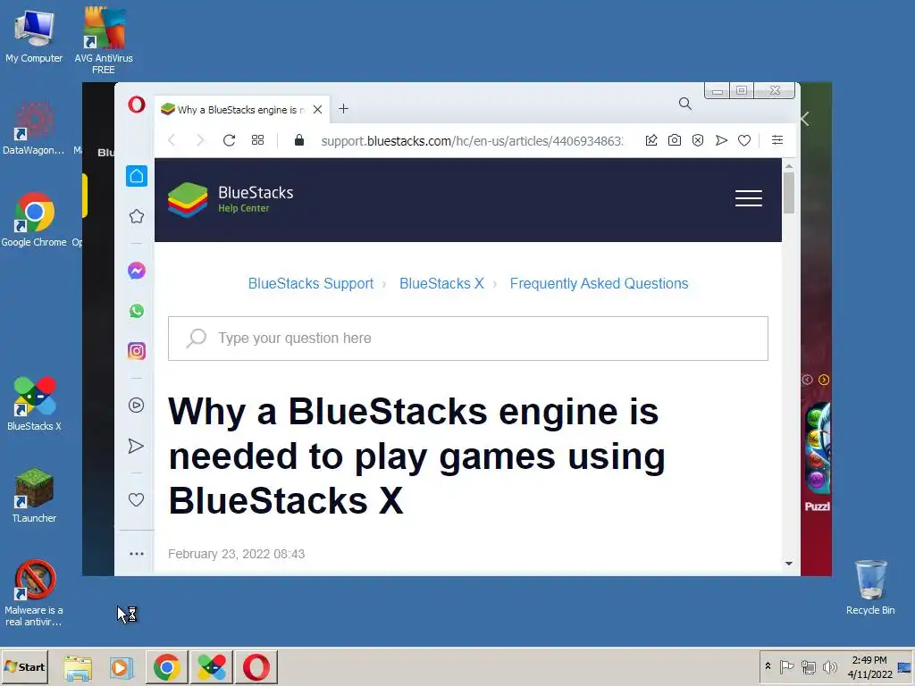Open the Frequently Asked Questions breadcrumb
Viewport: 915px width, 686px height.
599,283
